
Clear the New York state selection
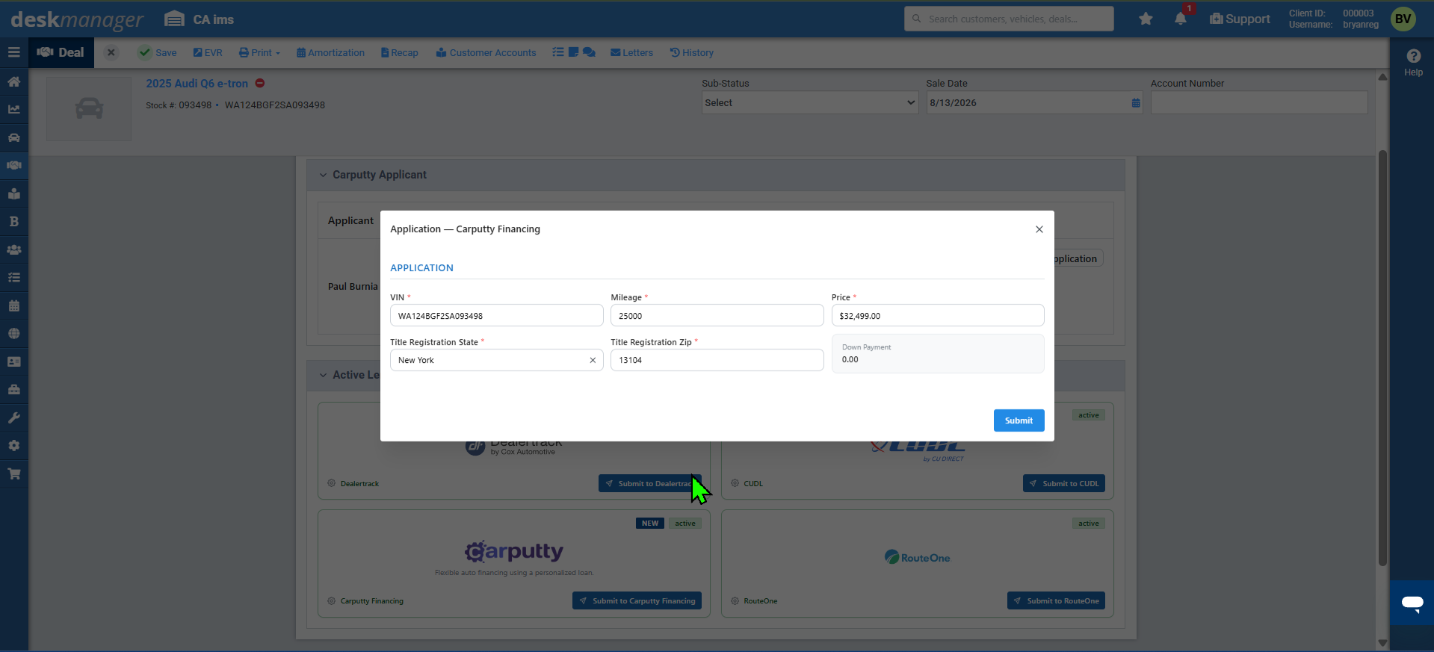[593, 360]
